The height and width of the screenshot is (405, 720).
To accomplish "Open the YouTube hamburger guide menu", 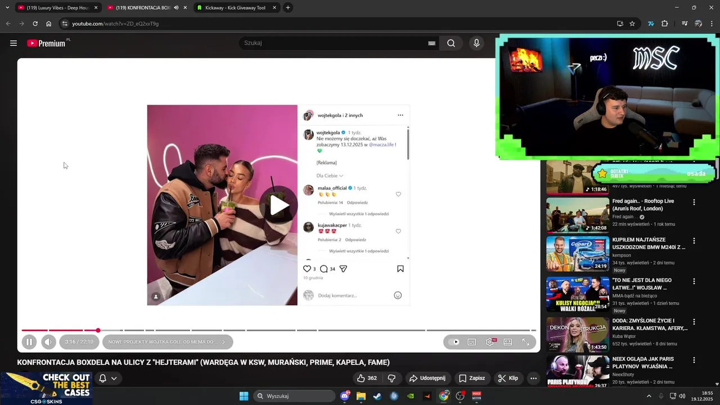I will pyautogui.click(x=13, y=43).
